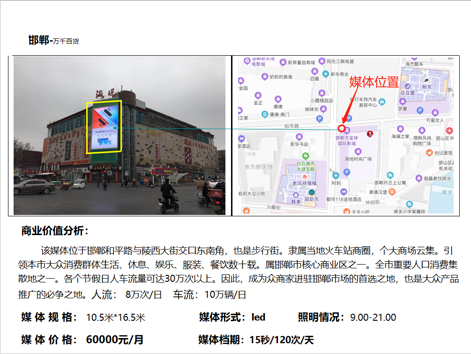This screenshot has height=354, width=471.
Task: Tap the 海澜之家 clothing store pin
Action: (400, 129)
